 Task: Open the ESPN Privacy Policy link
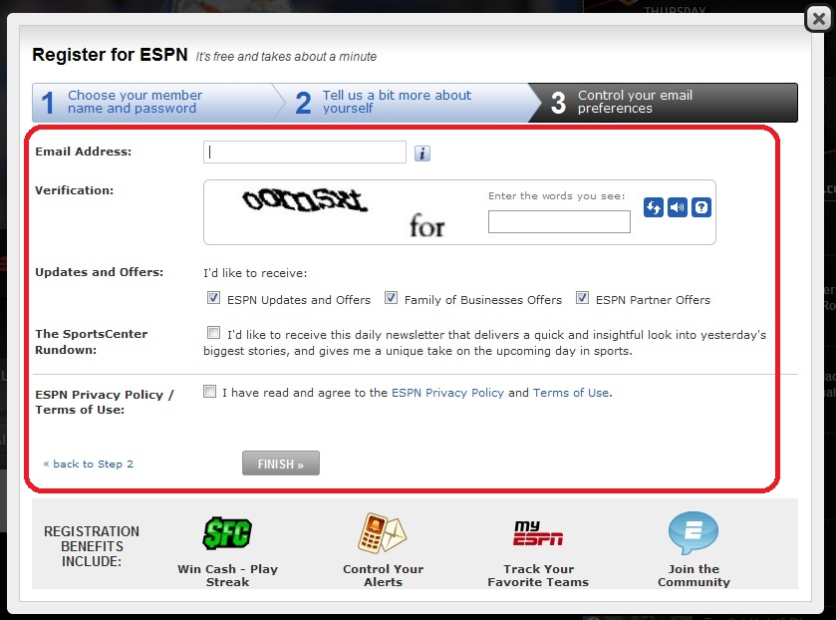click(446, 392)
